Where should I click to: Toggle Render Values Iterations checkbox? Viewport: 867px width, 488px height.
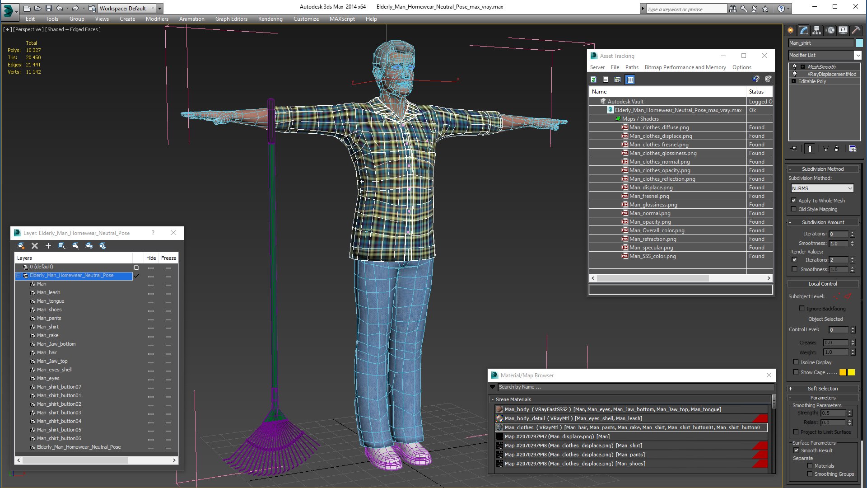tap(794, 260)
